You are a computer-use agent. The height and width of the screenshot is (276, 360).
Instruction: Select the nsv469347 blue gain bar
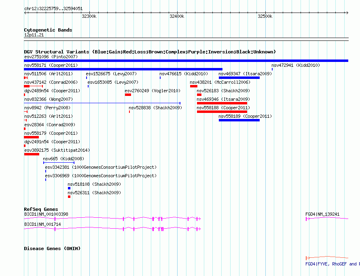click(239, 78)
